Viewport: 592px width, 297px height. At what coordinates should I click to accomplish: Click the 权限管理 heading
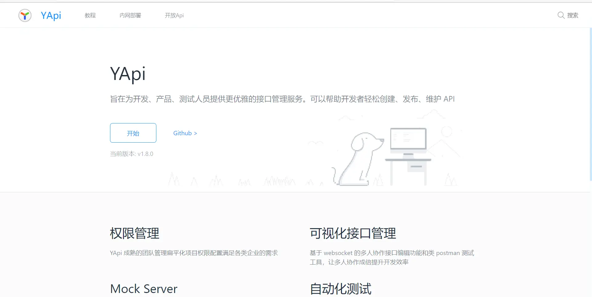[x=135, y=233]
